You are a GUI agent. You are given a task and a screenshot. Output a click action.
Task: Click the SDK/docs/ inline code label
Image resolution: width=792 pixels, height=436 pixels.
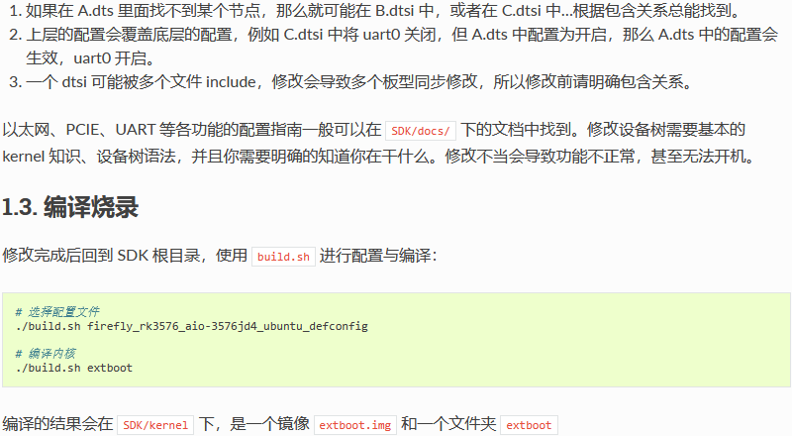pos(420,131)
